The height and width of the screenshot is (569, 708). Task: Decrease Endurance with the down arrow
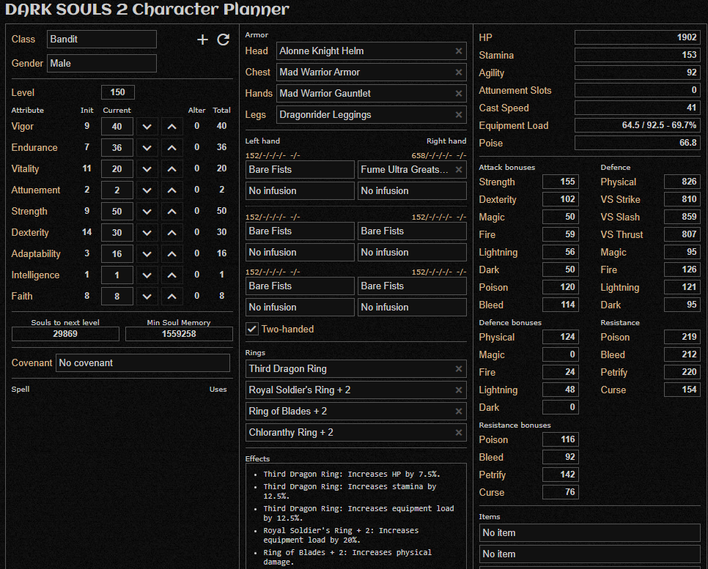147,148
